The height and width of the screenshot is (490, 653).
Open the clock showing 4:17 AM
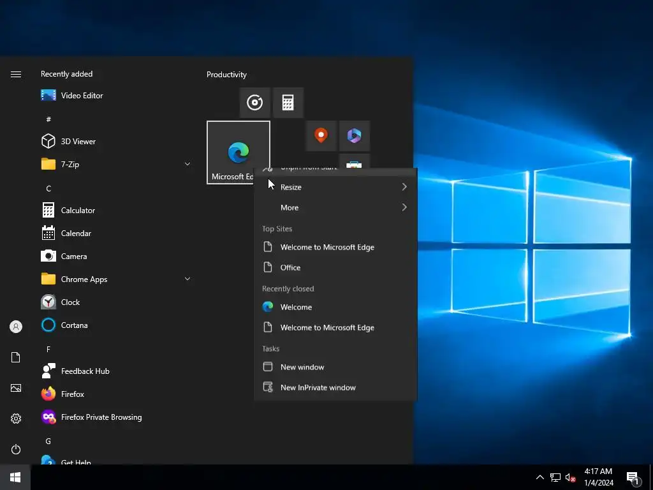pyautogui.click(x=598, y=477)
